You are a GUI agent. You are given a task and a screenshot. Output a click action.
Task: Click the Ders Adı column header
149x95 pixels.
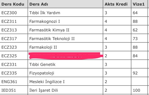[39, 4]
